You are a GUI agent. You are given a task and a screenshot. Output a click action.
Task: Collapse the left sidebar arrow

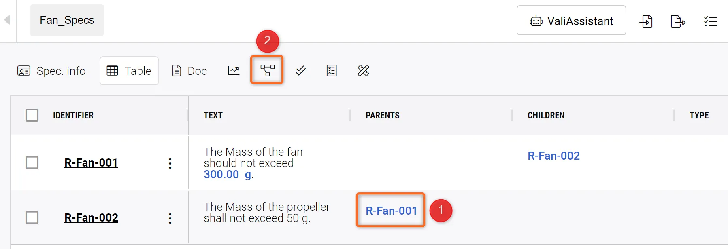pos(7,20)
